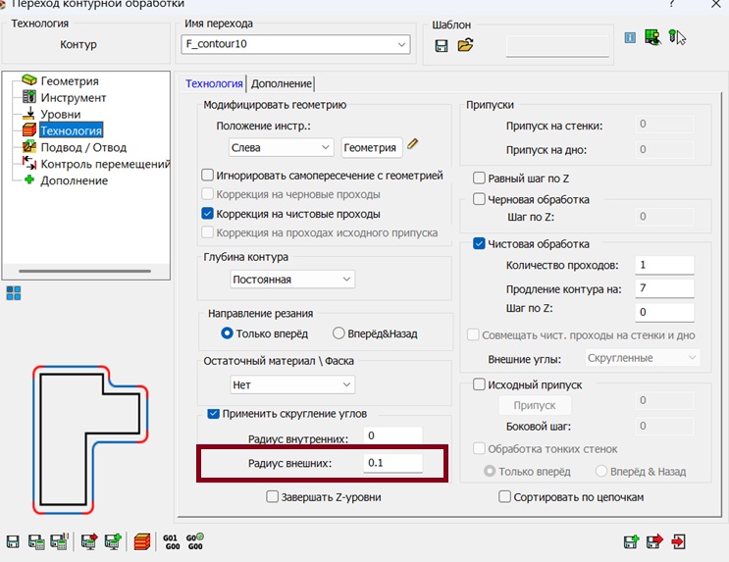Click the Продление контура на field
The image size is (729, 562).
pos(664,288)
